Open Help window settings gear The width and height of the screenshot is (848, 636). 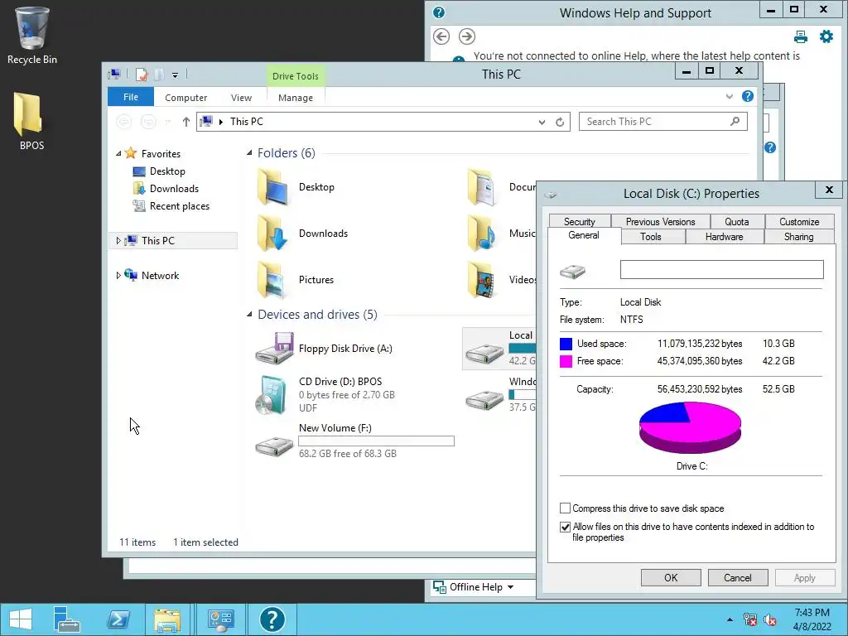pyautogui.click(x=826, y=36)
